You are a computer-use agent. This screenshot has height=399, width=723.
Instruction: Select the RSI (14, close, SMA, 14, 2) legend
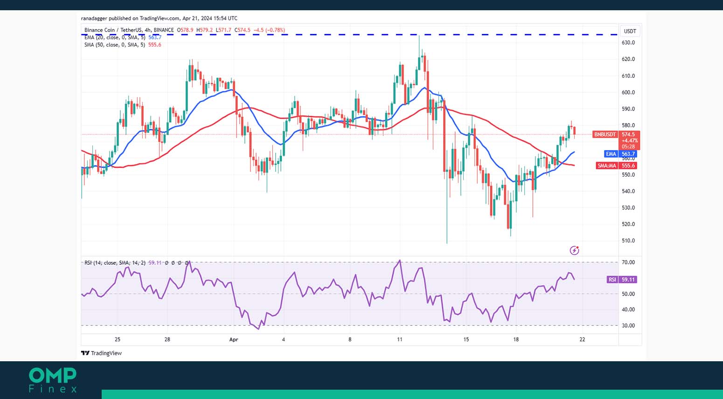tap(115, 263)
